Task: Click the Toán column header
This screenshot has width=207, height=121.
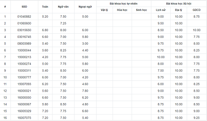Action: [x=45, y=6]
